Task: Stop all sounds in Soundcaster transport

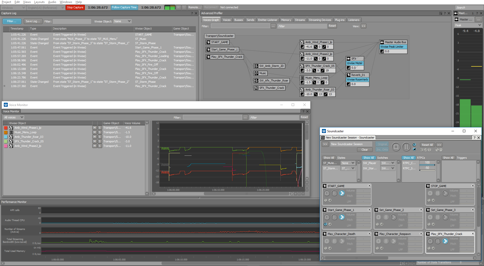Action: pyautogui.click(x=396, y=147)
